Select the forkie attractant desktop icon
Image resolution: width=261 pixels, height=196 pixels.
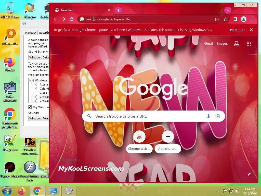pyautogui.click(x=10, y=92)
